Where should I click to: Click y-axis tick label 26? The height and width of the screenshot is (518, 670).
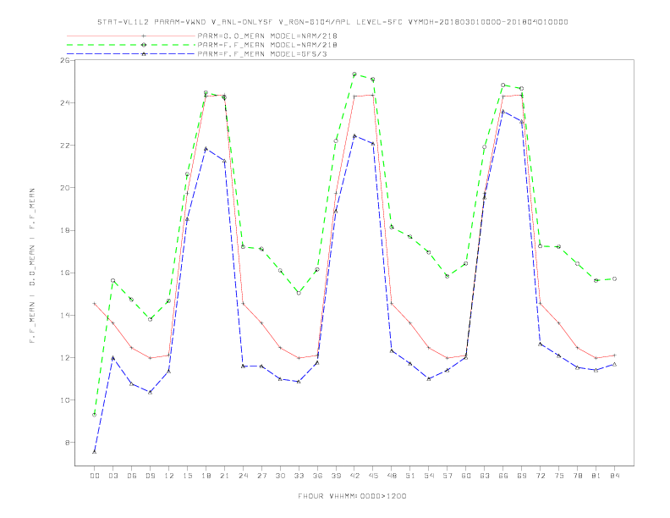(65, 60)
